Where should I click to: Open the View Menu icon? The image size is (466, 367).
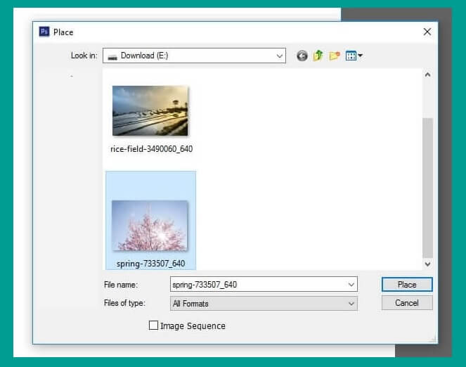(351, 56)
